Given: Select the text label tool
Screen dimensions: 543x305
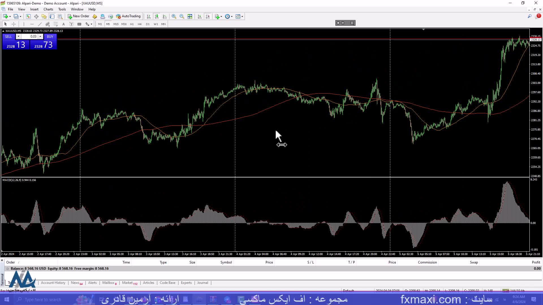Looking at the screenshot, I should (x=71, y=24).
